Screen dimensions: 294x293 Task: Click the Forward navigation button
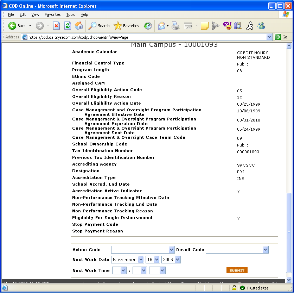coord(39,26)
